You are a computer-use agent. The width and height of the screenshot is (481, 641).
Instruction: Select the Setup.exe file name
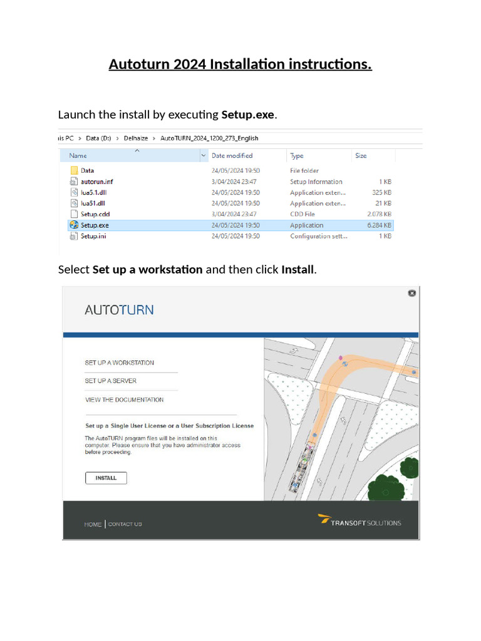(95, 225)
